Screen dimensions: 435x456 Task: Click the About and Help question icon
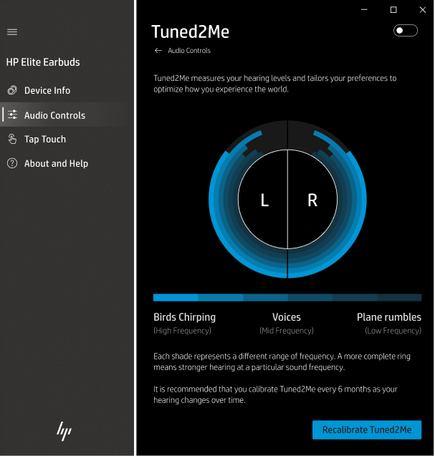pyautogui.click(x=12, y=163)
